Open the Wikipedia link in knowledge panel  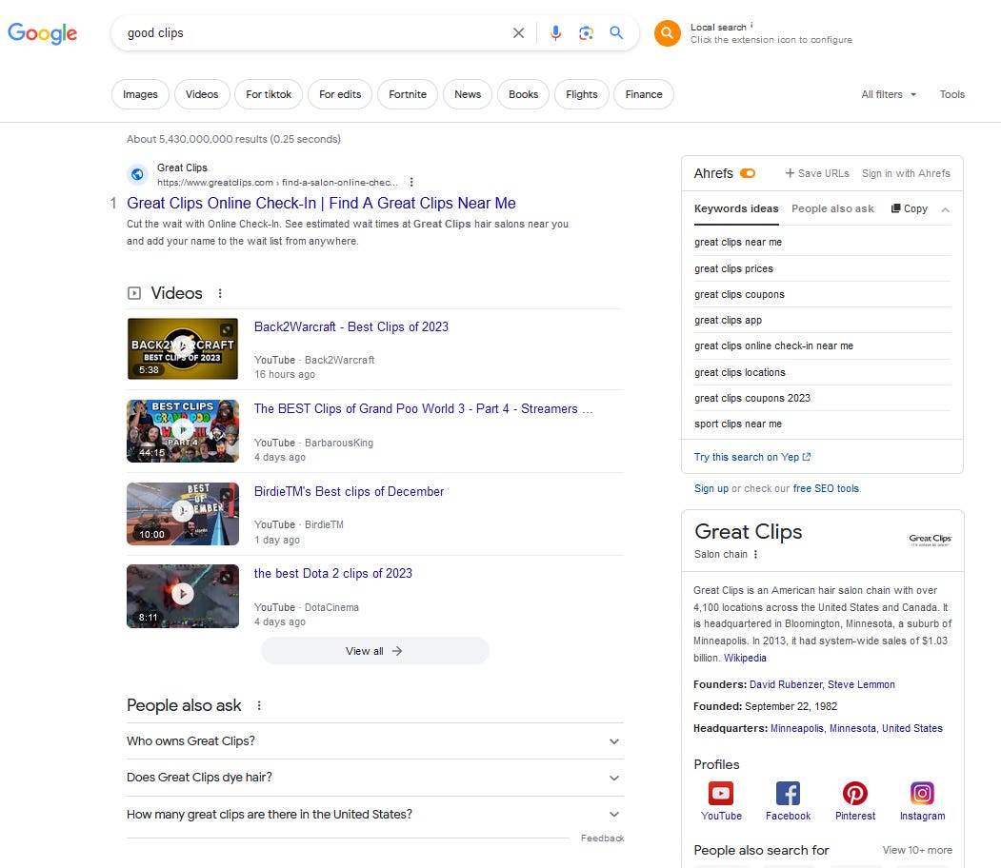click(x=745, y=659)
